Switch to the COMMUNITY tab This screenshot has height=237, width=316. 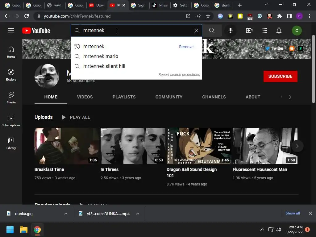[169, 97]
